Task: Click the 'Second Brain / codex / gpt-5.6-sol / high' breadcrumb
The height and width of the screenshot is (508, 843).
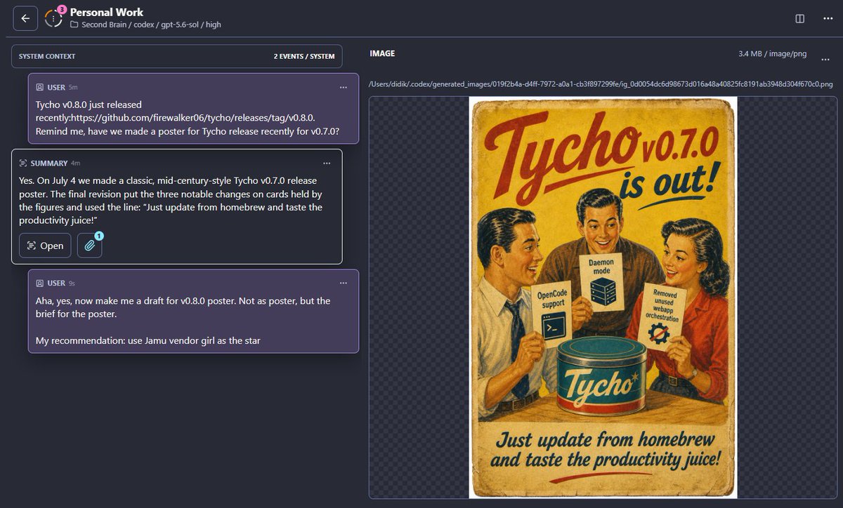Action: [151, 25]
